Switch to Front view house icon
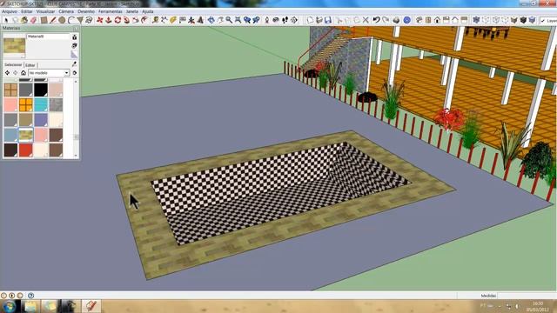557x313 pixels. click(x=437, y=20)
